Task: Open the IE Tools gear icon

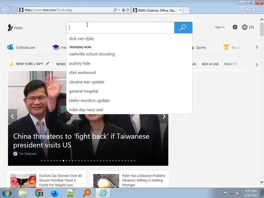Action: (x=260, y=10)
